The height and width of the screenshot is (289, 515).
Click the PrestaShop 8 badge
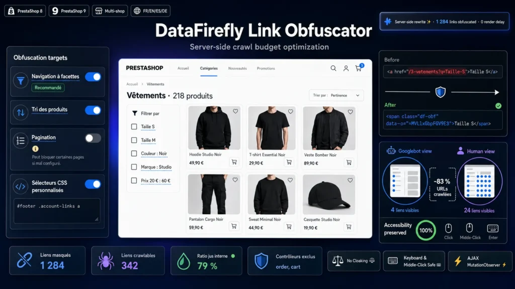[x=25, y=11]
